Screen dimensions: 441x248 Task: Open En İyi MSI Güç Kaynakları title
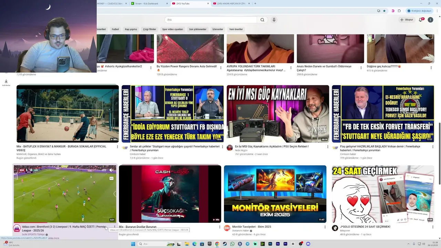pos(272,146)
